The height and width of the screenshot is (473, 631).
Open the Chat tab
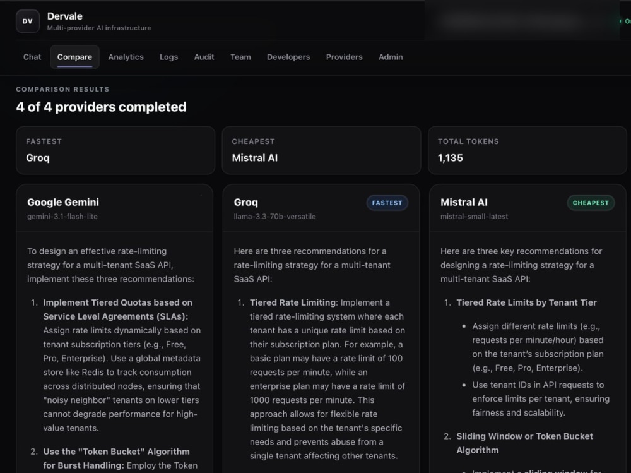pyautogui.click(x=32, y=57)
